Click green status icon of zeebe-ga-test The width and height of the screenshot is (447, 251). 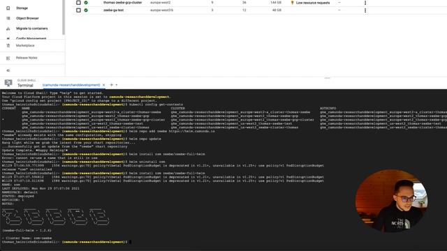(86, 10)
